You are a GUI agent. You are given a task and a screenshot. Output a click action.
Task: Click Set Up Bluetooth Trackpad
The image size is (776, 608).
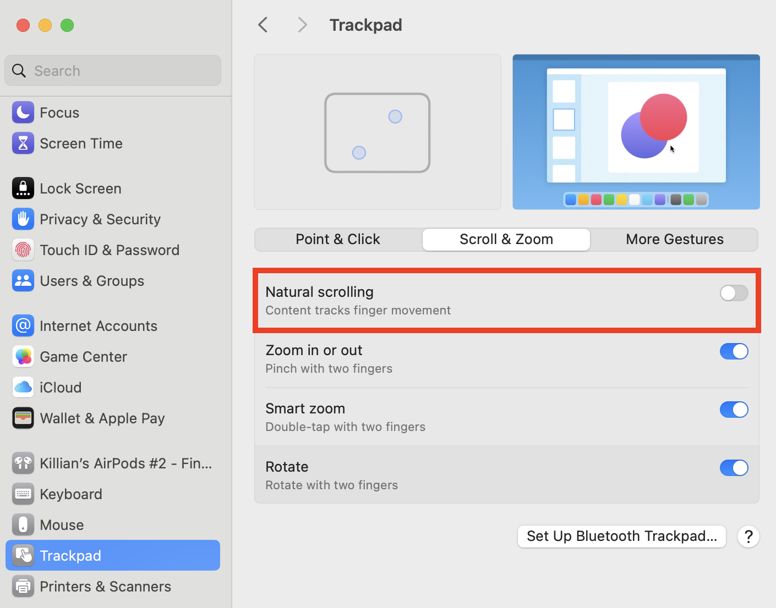[621, 536]
